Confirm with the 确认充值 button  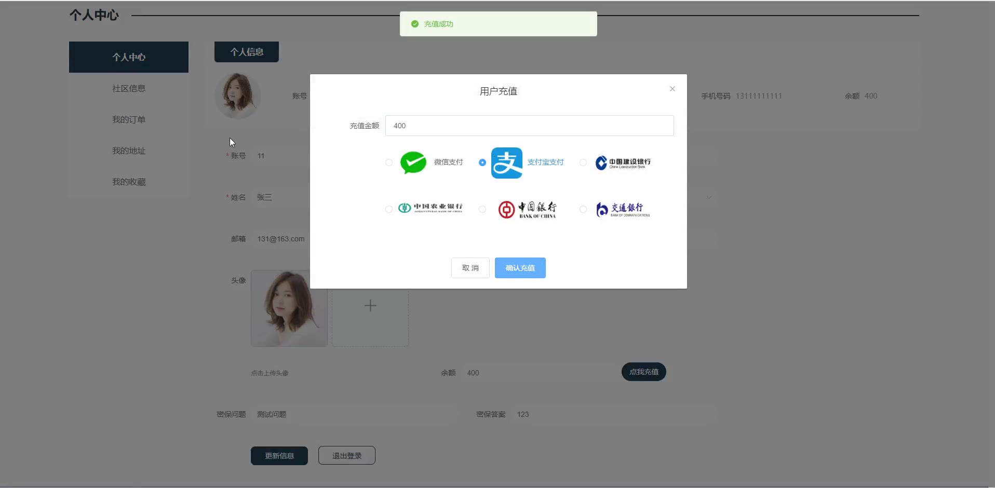click(x=520, y=268)
